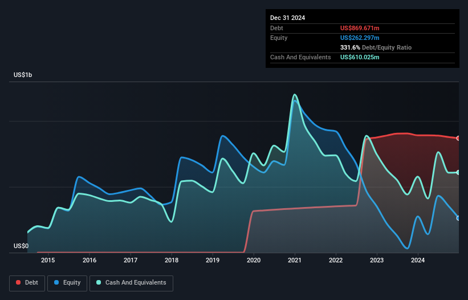The height and width of the screenshot is (300, 468).
Task: Toggle the Equity series legend button
Action: 67,283
